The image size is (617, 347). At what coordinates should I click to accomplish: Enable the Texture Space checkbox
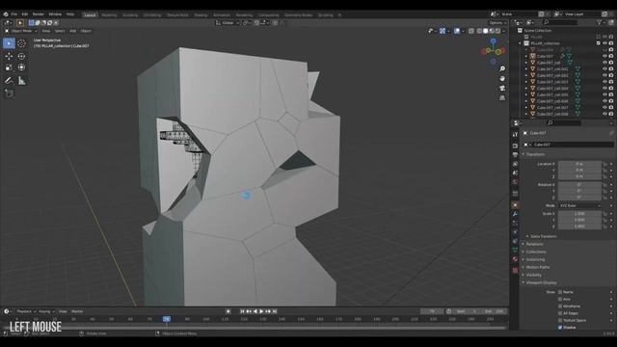pos(560,321)
